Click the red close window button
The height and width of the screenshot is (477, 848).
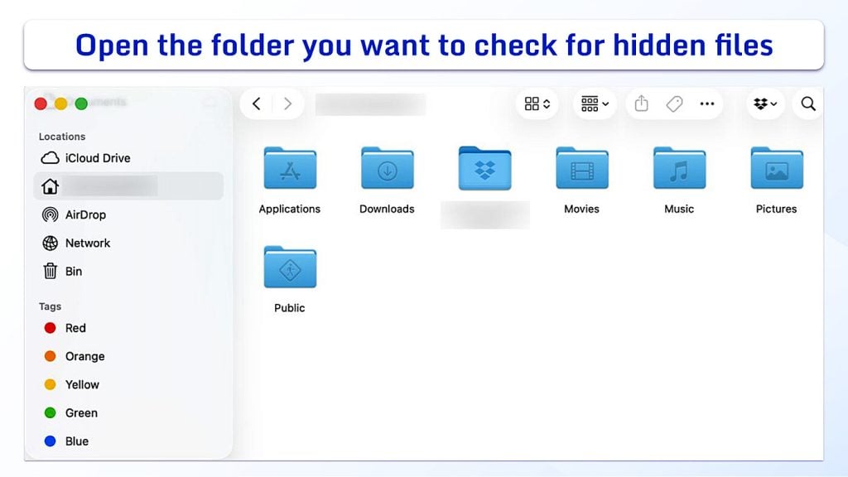(41, 104)
